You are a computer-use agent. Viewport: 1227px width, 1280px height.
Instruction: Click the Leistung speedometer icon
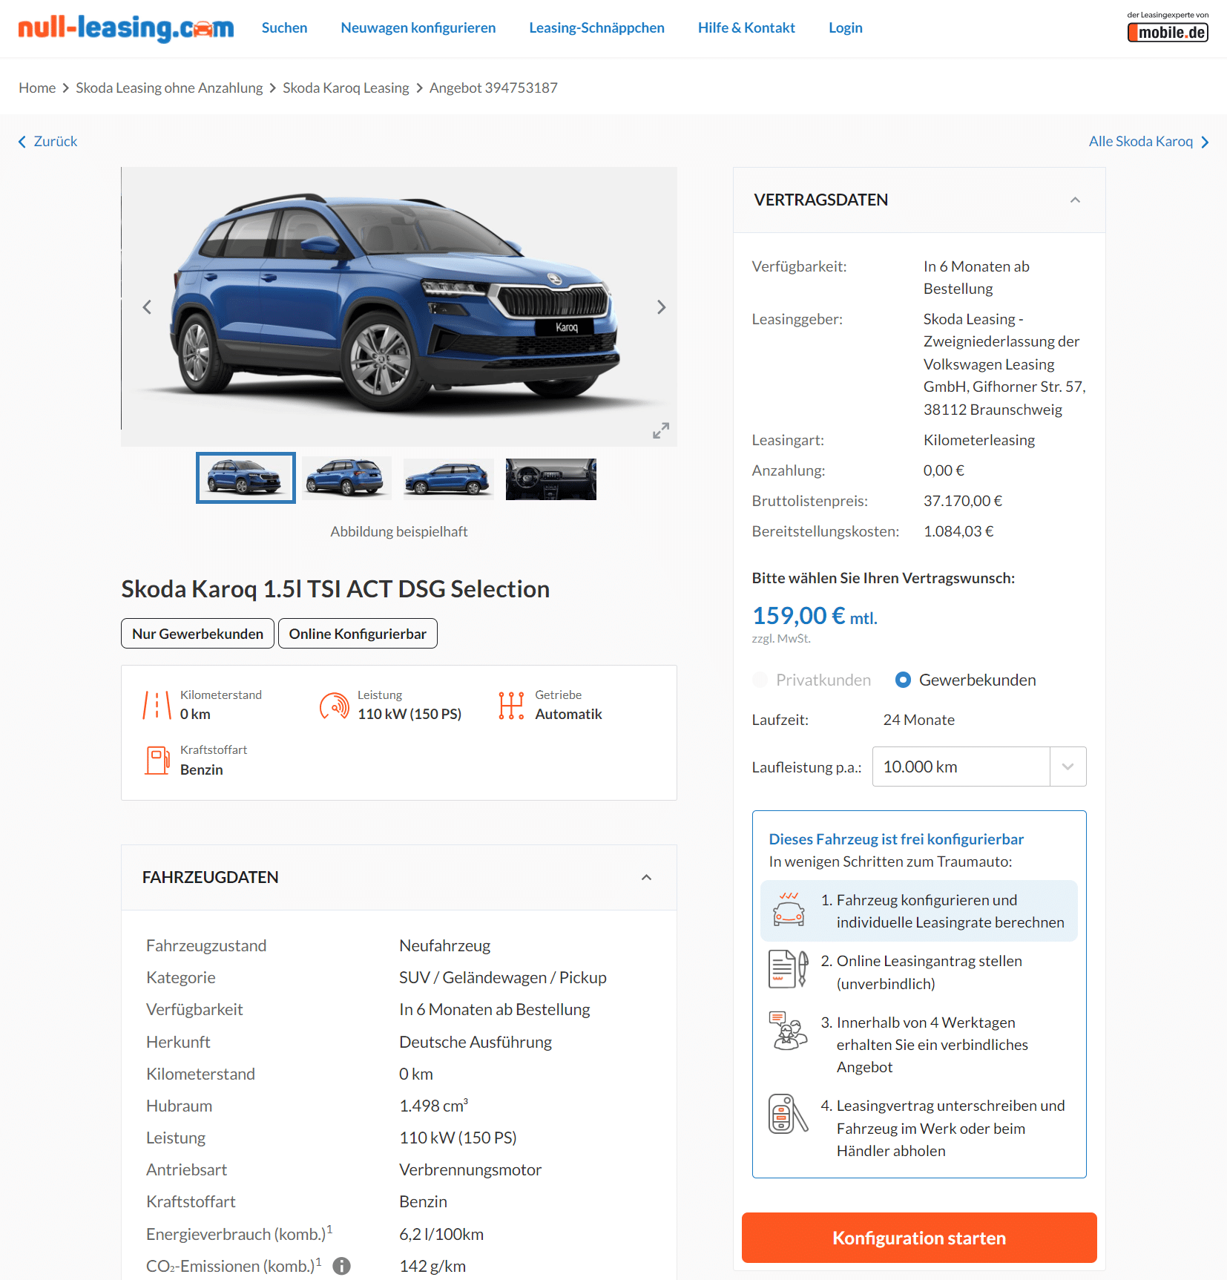pos(335,706)
